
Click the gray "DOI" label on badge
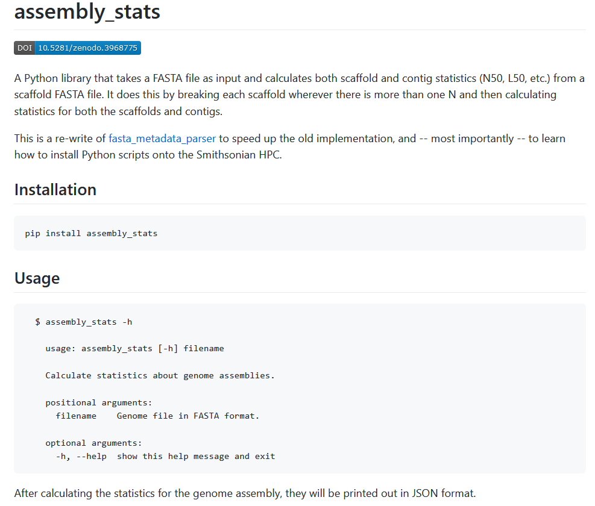pyautogui.click(x=25, y=48)
